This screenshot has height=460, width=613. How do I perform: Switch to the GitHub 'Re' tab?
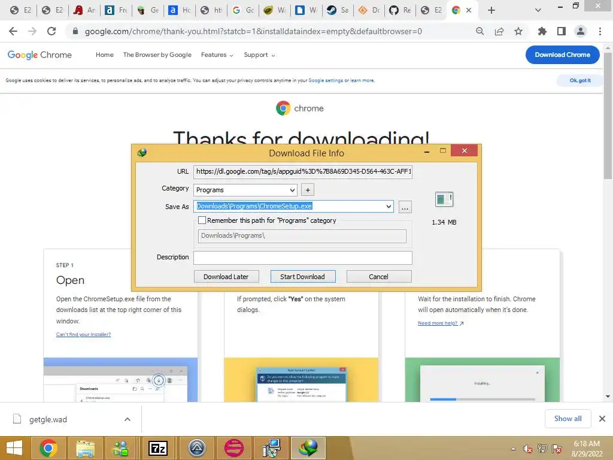point(399,10)
